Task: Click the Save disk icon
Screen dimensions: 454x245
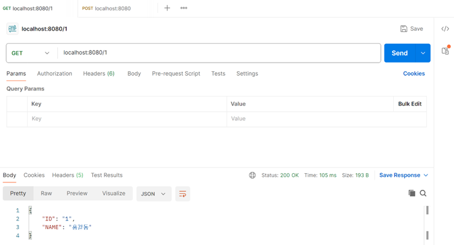Action: click(404, 29)
